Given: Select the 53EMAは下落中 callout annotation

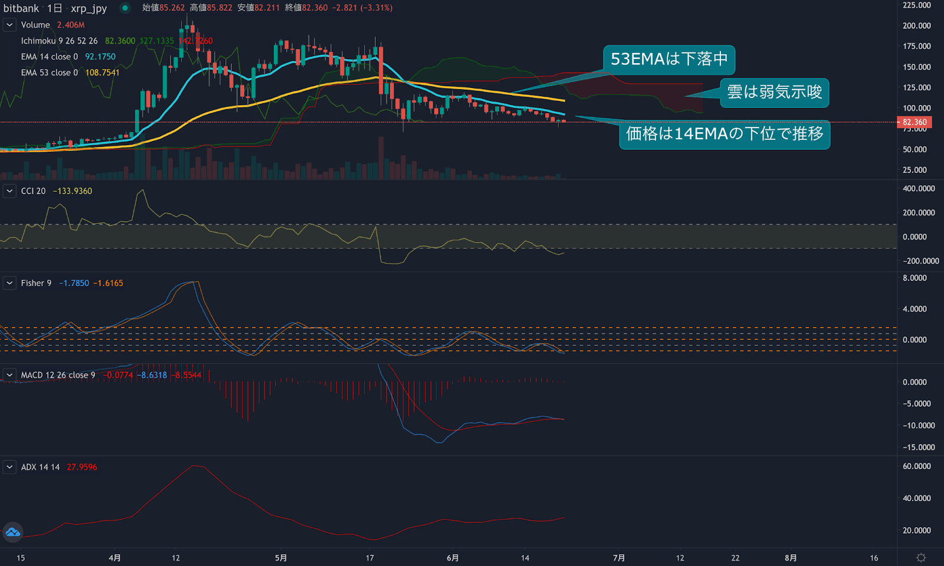Looking at the screenshot, I should click(668, 60).
